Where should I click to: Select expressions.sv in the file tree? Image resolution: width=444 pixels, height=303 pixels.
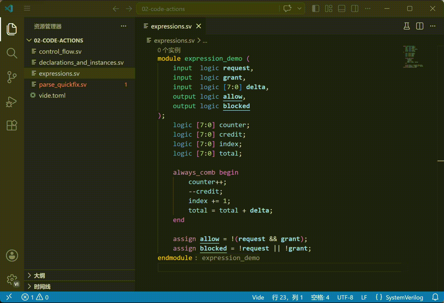(x=80, y=74)
